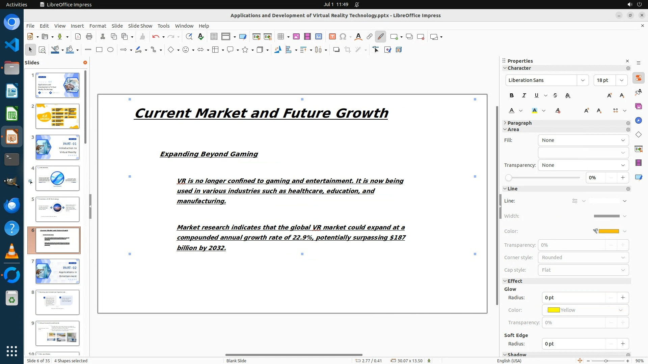Image resolution: width=648 pixels, height=364 pixels.
Task: Open the Fill type dropdown
Action: tap(583, 140)
